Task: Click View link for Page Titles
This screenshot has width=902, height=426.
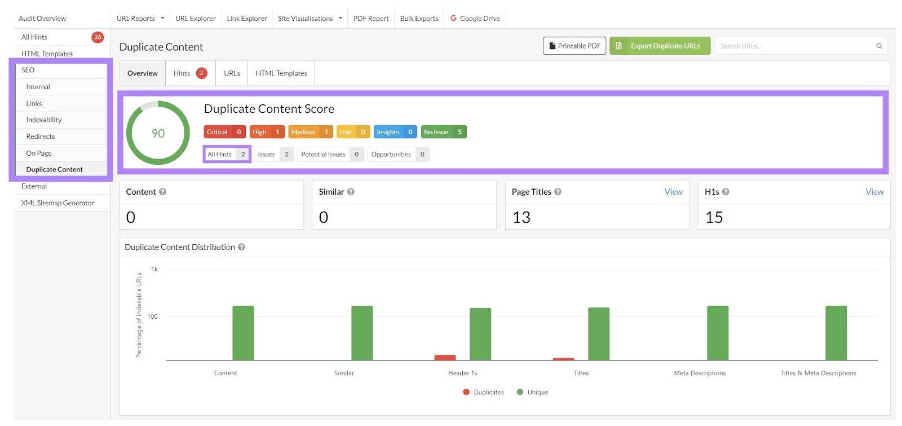Action: point(673,192)
